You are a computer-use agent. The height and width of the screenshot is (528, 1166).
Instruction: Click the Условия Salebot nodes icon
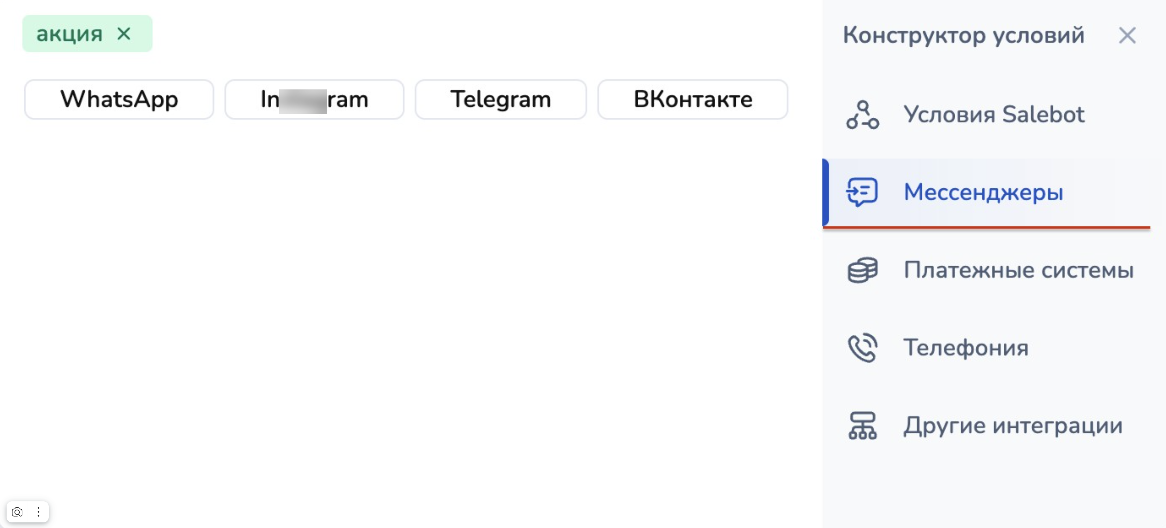click(862, 115)
